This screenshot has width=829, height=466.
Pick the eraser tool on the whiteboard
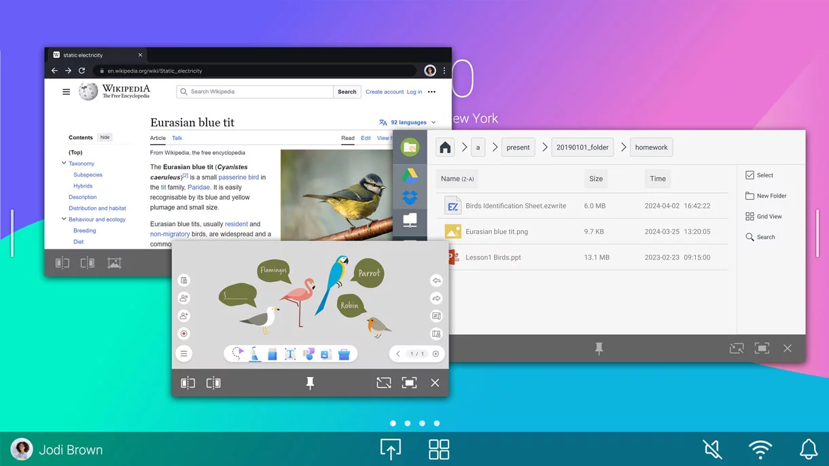[272, 354]
